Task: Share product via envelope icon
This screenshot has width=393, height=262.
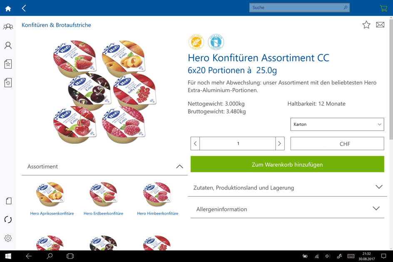Action: tap(380, 25)
